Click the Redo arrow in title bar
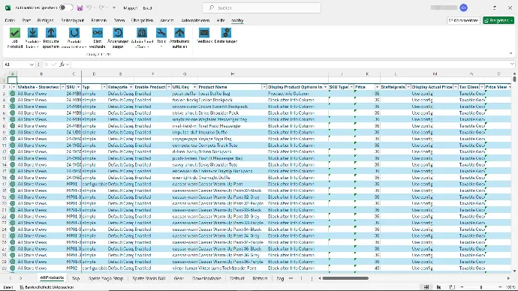This screenshot has width=518, height=291. (x=102, y=8)
